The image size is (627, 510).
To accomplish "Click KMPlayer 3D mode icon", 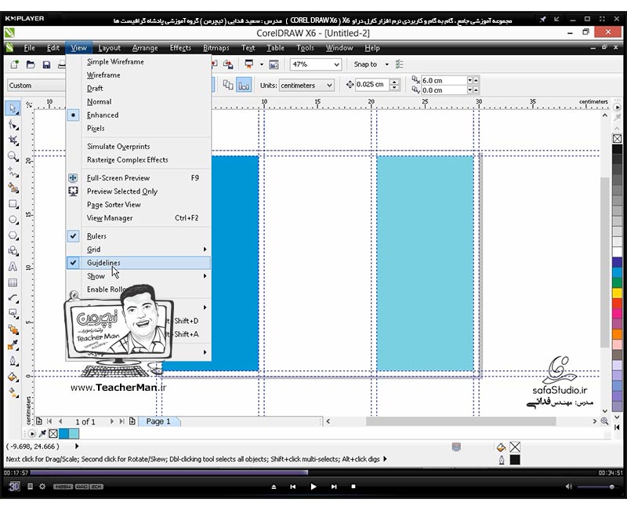I will [x=14, y=486].
